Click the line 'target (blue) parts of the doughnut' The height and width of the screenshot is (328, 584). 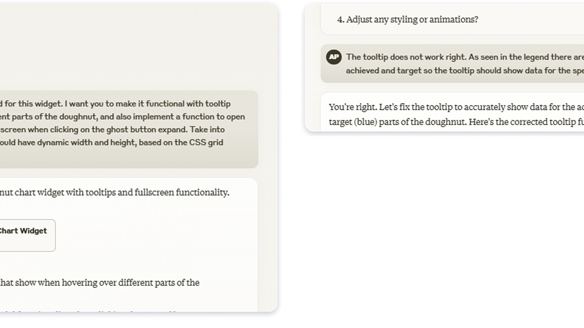point(456,122)
